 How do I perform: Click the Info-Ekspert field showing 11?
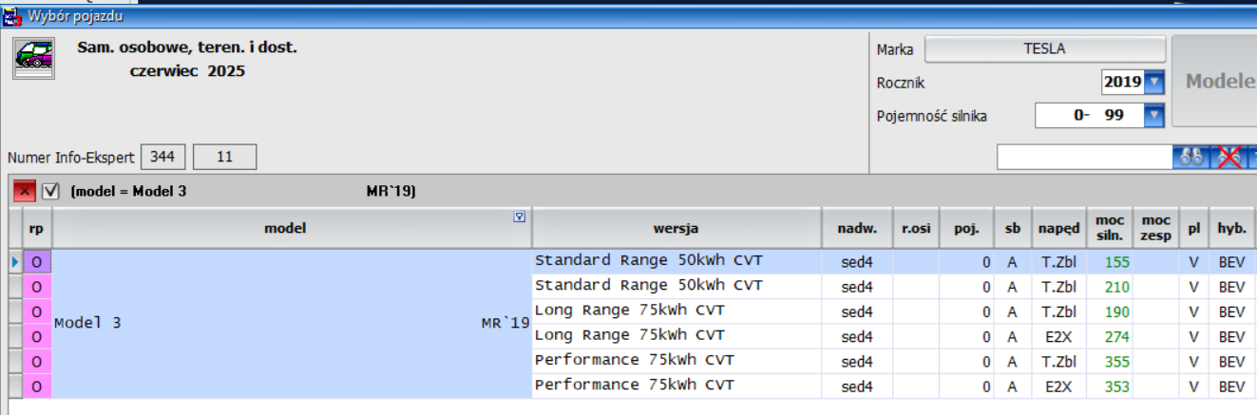click(x=225, y=157)
